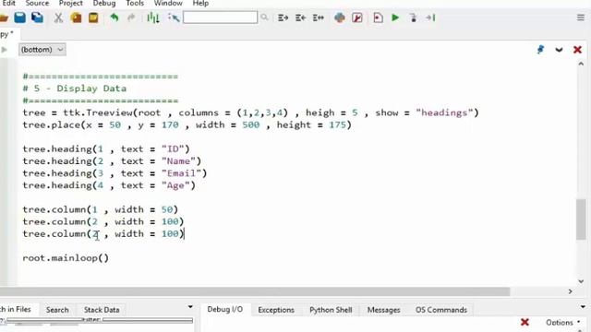The width and height of the screenshot is (591, 332).
Task: Click the Save All files icon
Action: [37, 18]
